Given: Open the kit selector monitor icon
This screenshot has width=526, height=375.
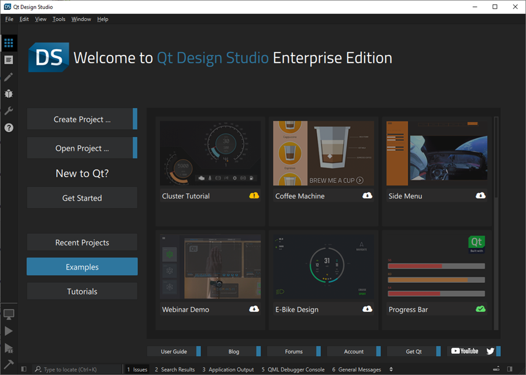Looking at the screenshot, I should coord(8,314).
